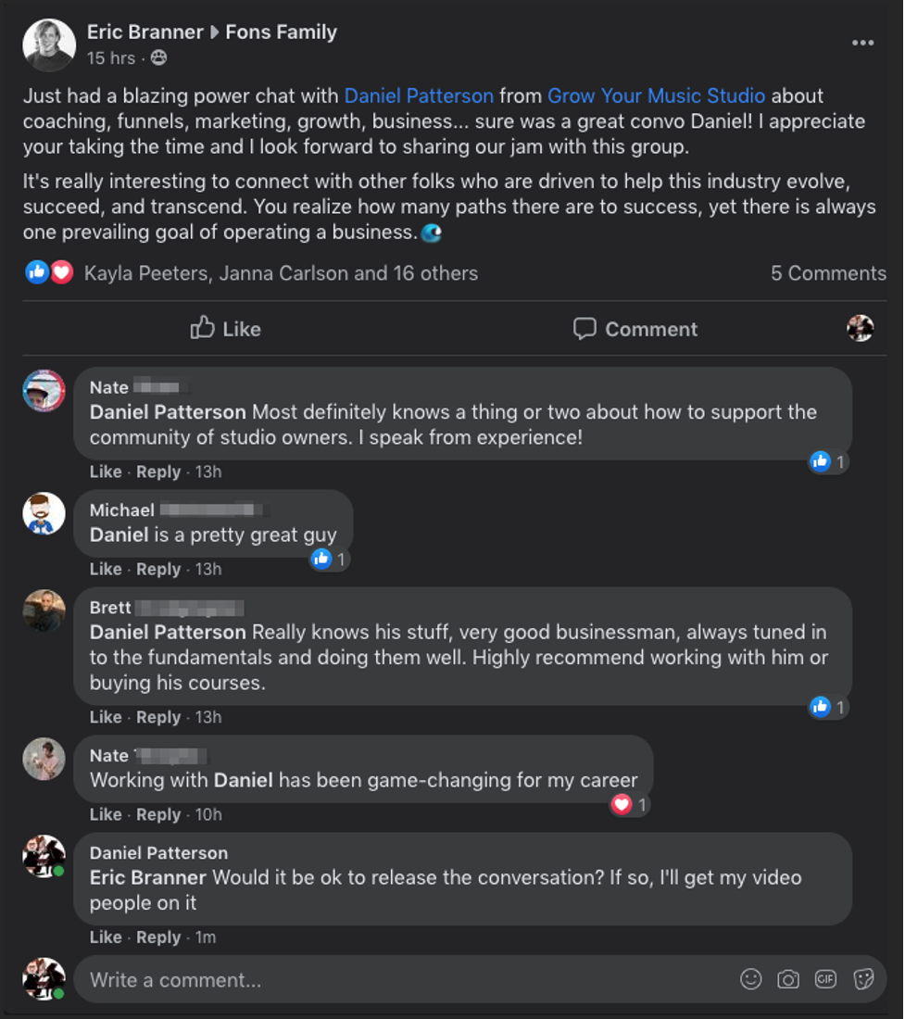The height and width of the screenshot is (1019, 905).
Task: Open the Grow Your Music Studio link
Action: (656, 95)
